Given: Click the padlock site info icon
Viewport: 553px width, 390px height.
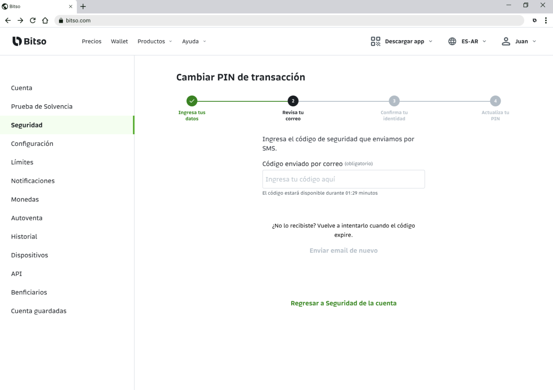Looking at the screenshot, I should point(61,20).
